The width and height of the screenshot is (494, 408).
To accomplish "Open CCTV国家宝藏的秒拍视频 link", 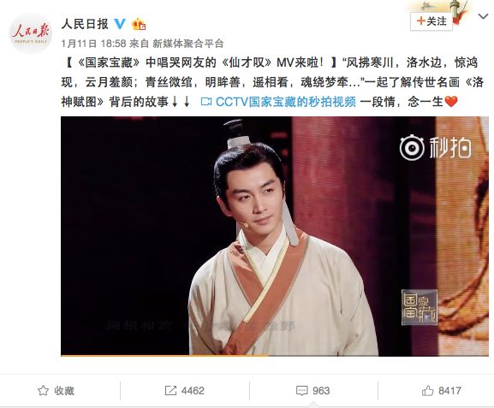I will (x=286, y=102).
